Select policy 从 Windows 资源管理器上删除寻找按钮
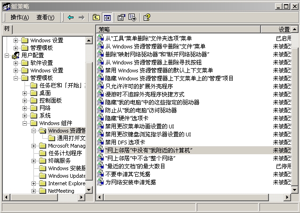This screenshot has width=300, height=213. 153,62
